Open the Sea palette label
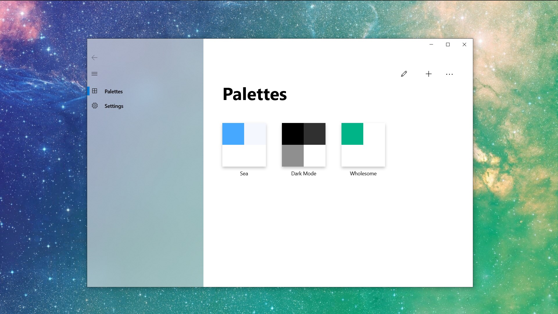Screen dimensions: 558x314 coord(244,174)
